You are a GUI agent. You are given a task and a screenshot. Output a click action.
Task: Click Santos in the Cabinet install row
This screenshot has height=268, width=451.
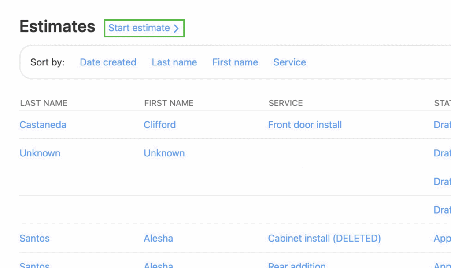pos(34,239)
